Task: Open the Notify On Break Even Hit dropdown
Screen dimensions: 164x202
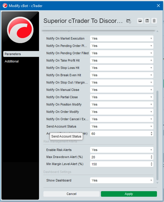Action: [x=122, y=75]
